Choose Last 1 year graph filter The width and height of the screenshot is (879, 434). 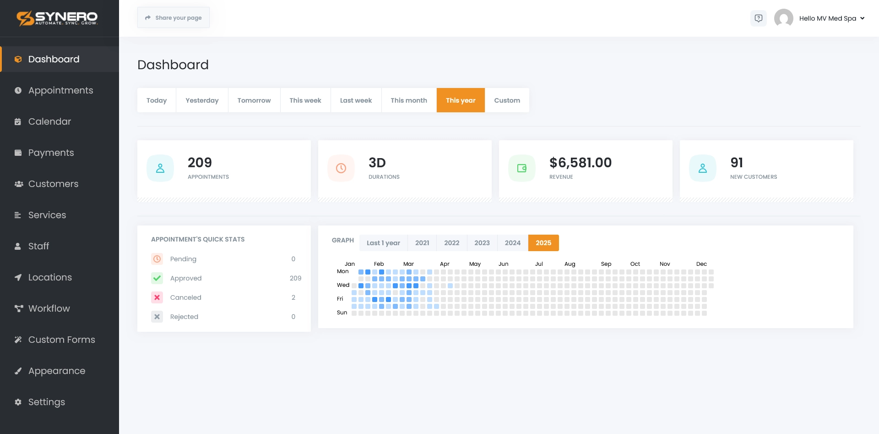click(383, 243)
